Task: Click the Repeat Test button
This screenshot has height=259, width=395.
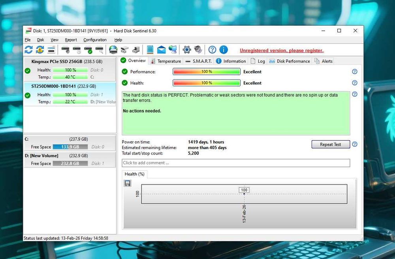Action: point(331,144)
